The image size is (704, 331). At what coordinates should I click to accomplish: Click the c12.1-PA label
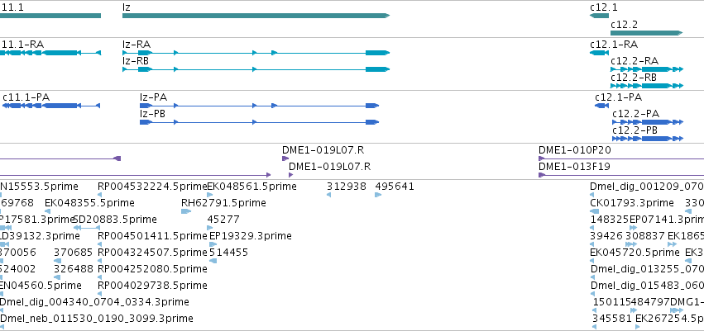tap(619, 97)
